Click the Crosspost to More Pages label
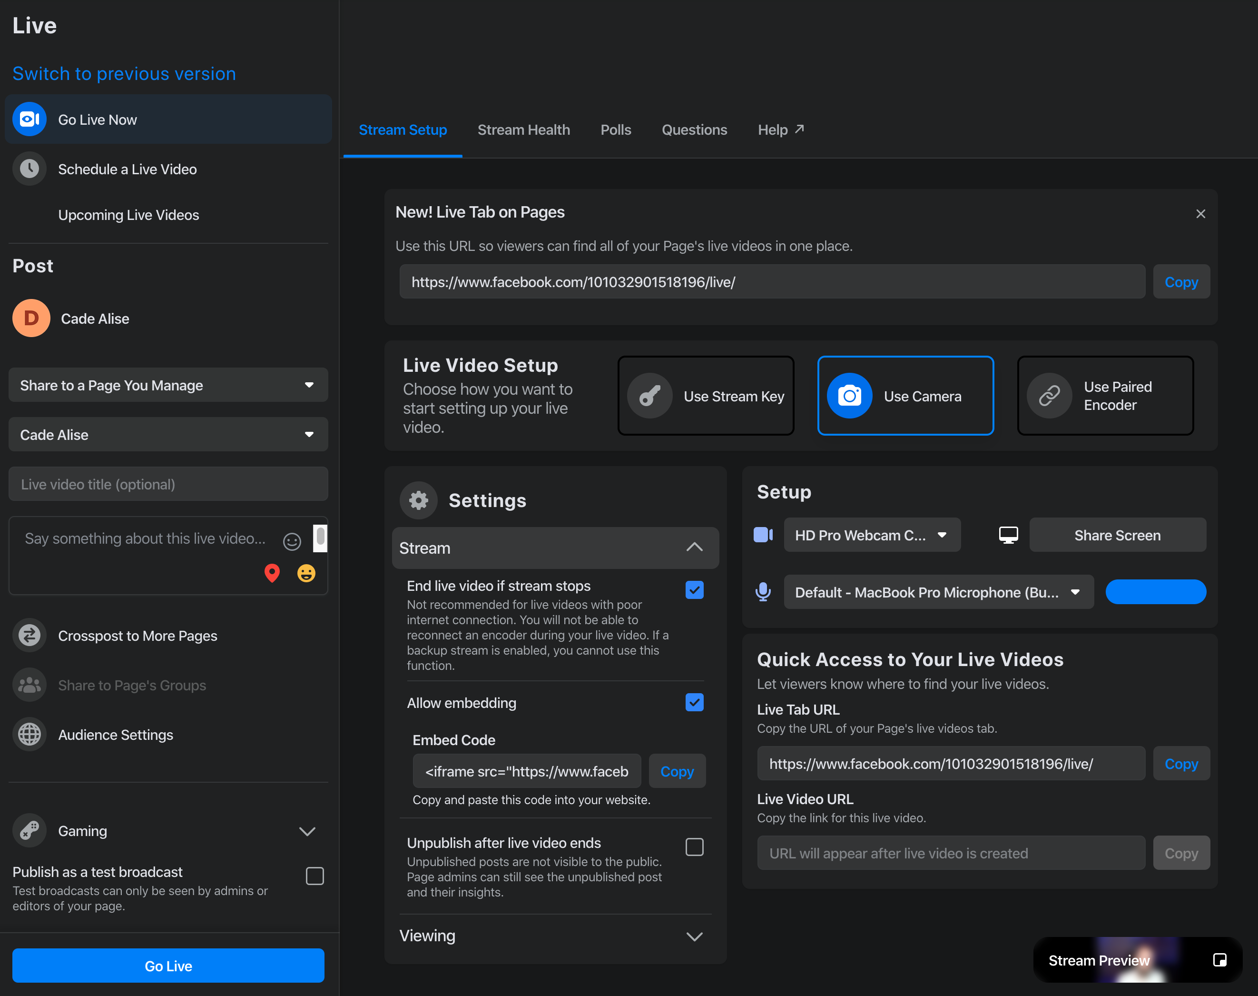 (138, 636)
